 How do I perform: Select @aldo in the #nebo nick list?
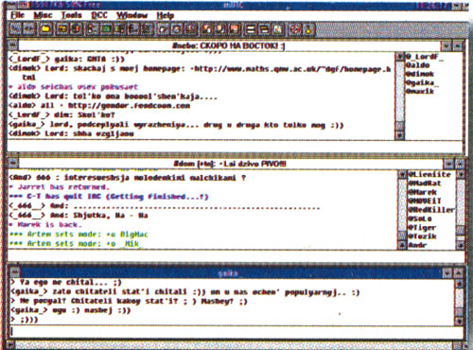tap(417, 65)
